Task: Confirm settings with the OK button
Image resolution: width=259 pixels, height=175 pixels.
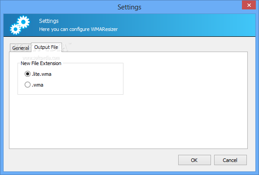Action: point(194,160)
